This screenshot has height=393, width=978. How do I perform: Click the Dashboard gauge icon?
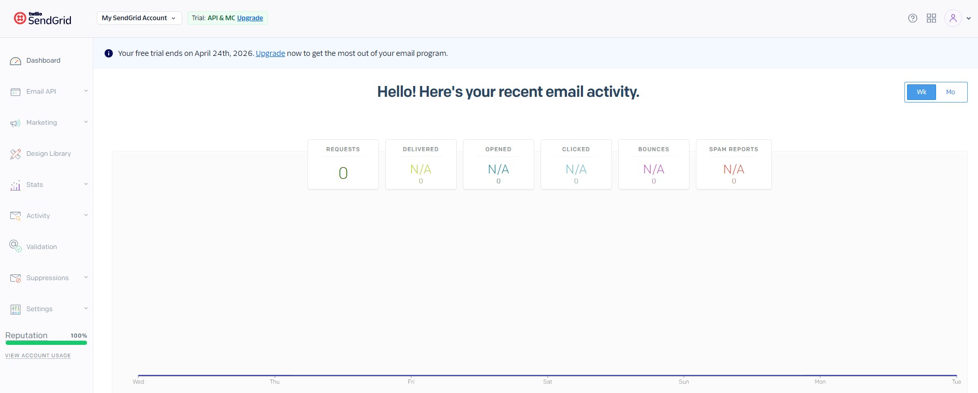tap(16, 61)
